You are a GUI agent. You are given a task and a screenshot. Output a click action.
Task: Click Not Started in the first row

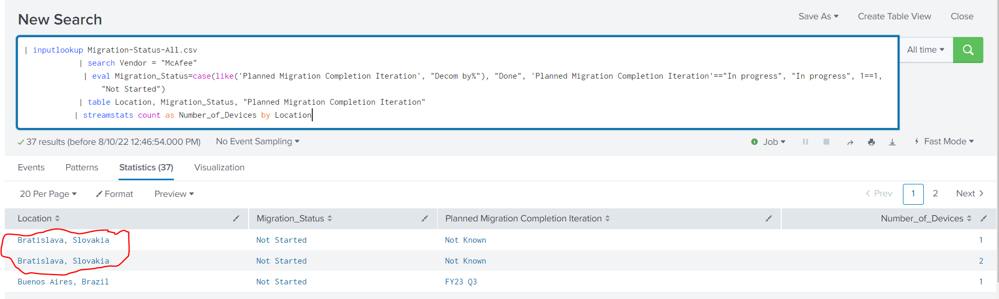click(x=281, y=240)
